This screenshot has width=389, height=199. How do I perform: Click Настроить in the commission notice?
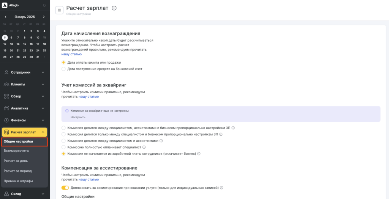78,118
